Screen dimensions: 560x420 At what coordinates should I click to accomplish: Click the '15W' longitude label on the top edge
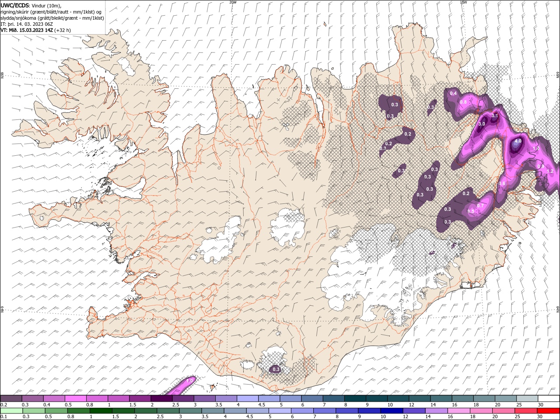(463, 2)
